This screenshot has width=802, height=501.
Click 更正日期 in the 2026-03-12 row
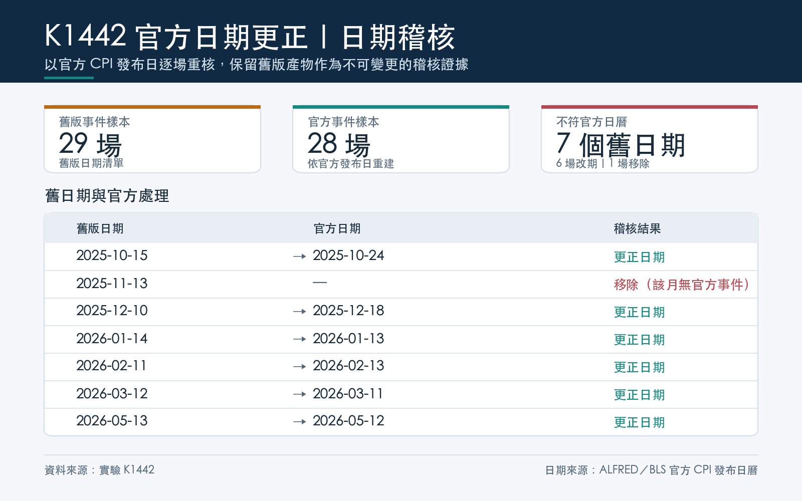pos(639,395)
